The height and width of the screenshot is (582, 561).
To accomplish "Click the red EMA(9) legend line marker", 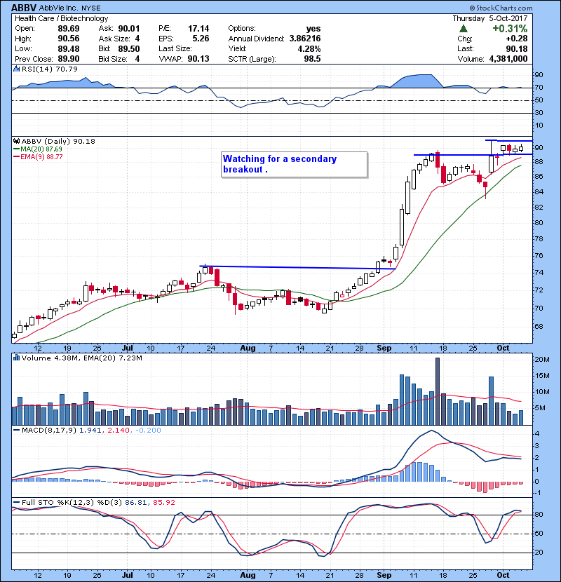I will click(16, 156).
